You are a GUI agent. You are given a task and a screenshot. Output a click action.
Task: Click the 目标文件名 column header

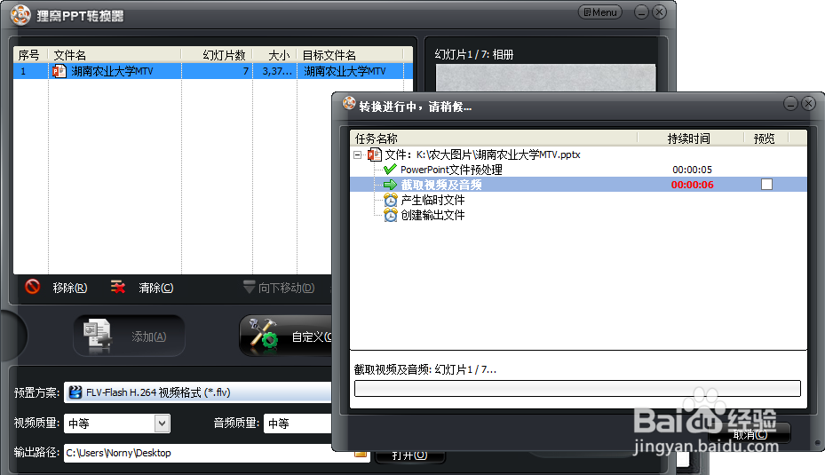point(350,55)
